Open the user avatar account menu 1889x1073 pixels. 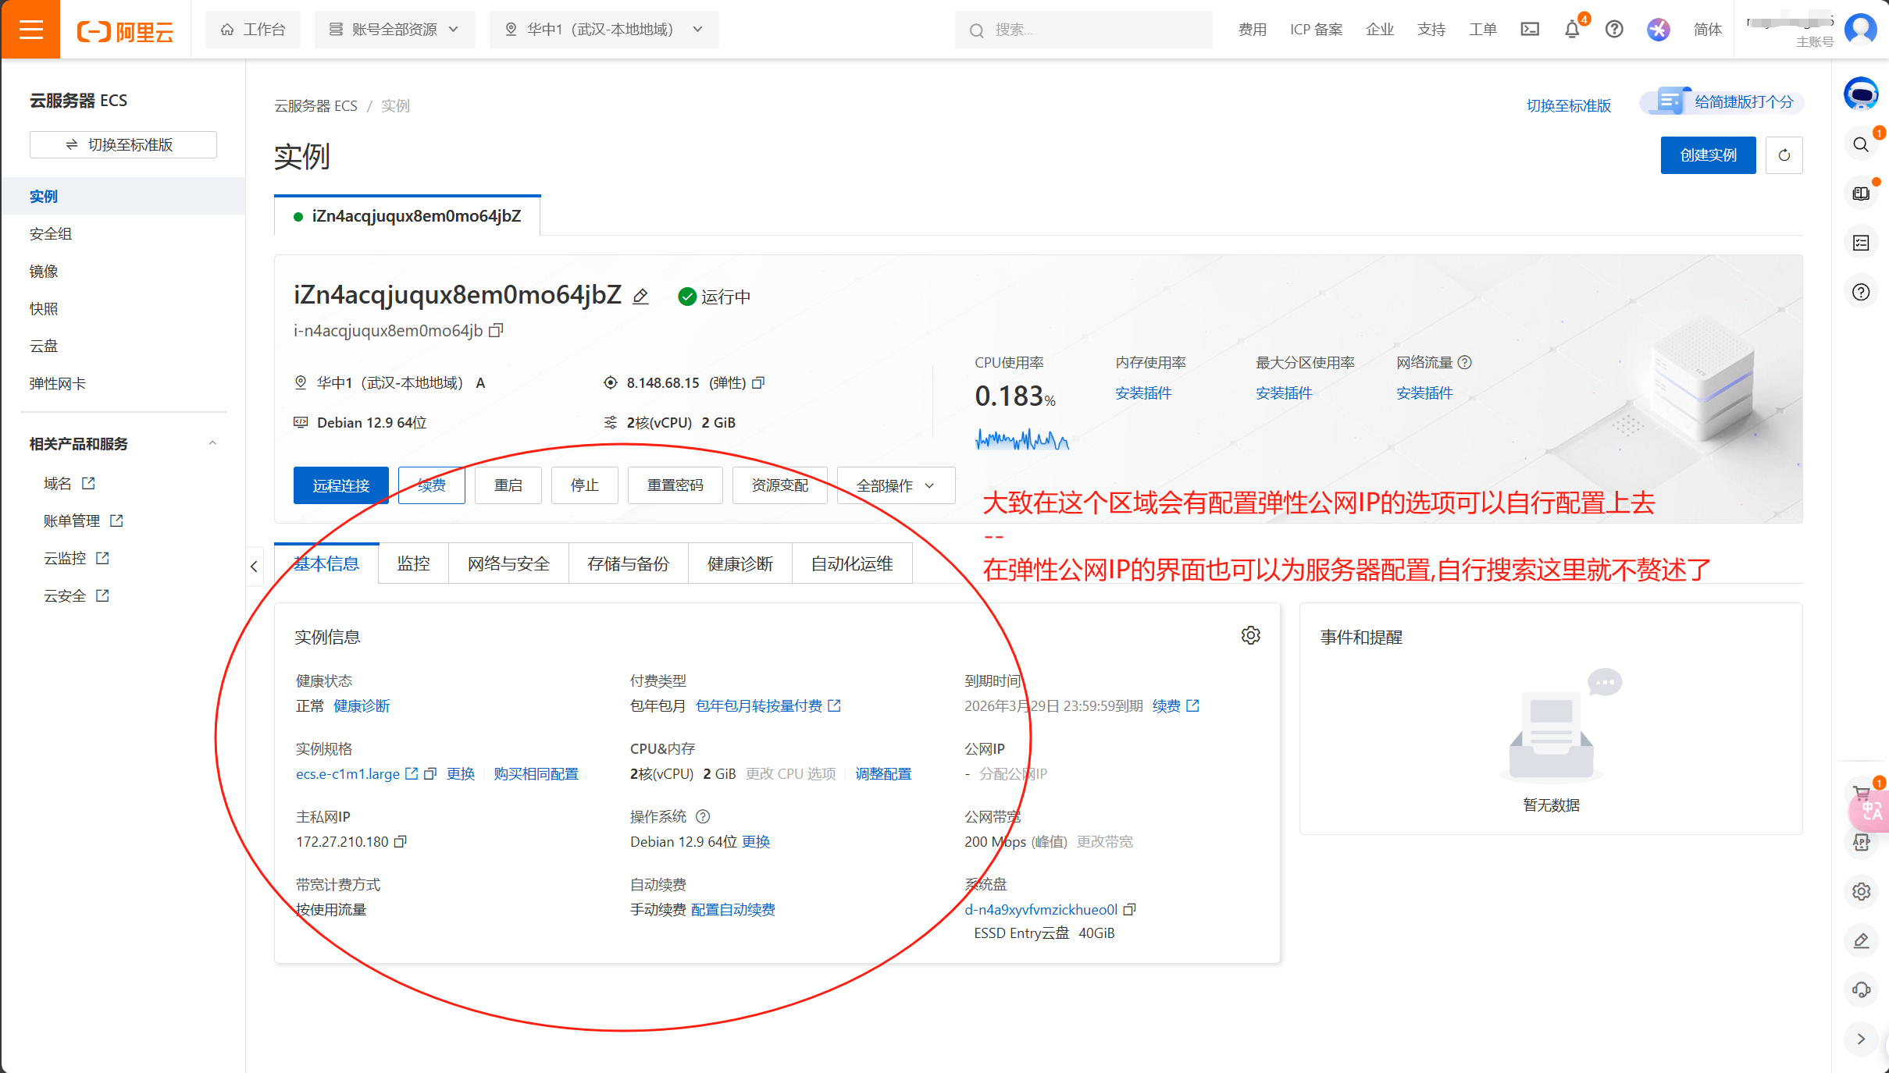tap(1861, 29)
